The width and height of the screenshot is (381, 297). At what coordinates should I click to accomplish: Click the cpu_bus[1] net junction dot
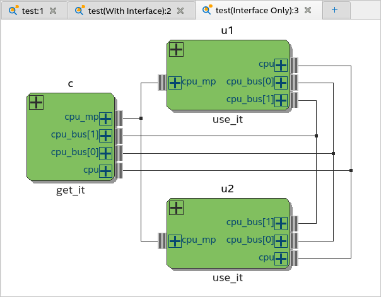317,136
